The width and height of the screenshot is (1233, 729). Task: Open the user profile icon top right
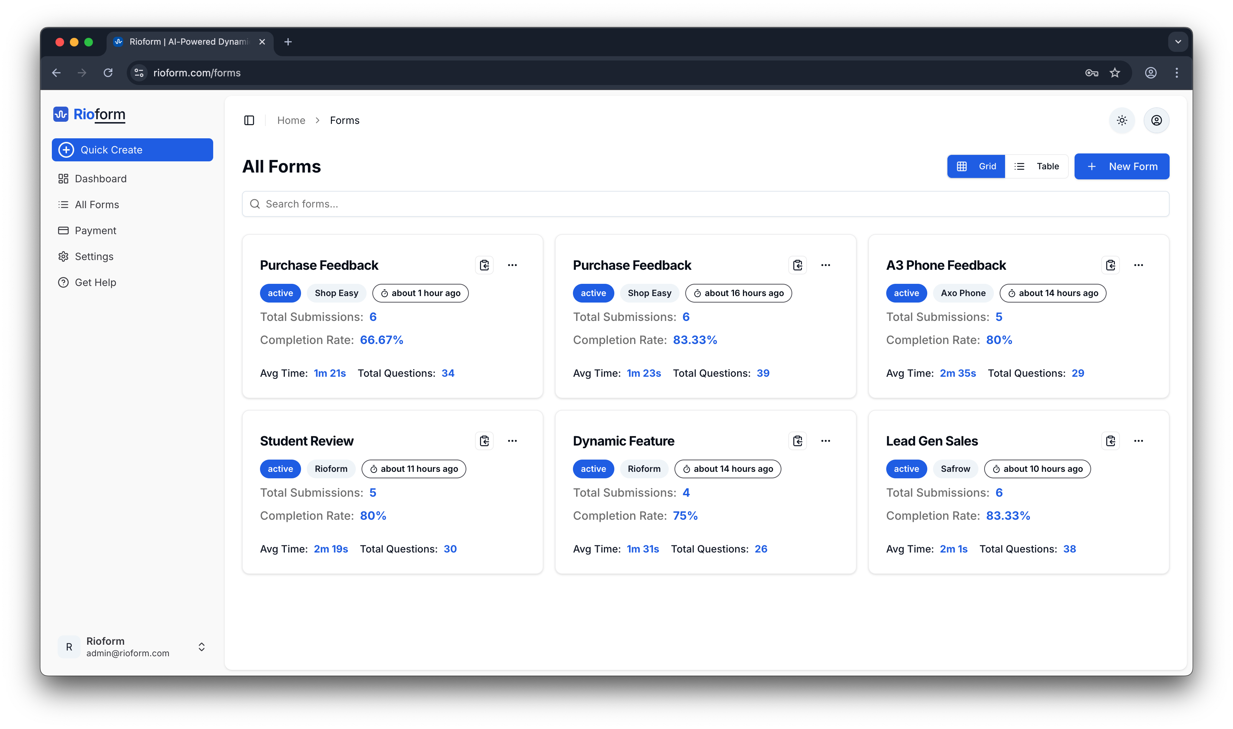point(1156,120)
